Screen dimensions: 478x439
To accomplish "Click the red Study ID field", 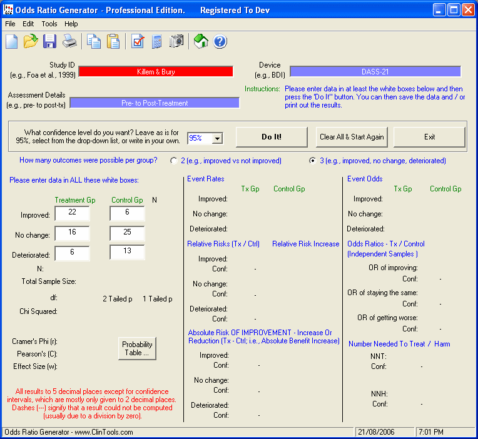I will (x=156, y=72).
